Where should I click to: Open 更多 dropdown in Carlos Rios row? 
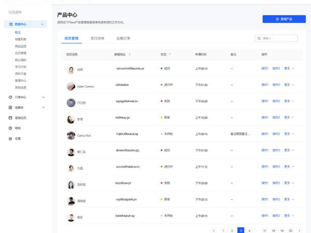(289, 134)
